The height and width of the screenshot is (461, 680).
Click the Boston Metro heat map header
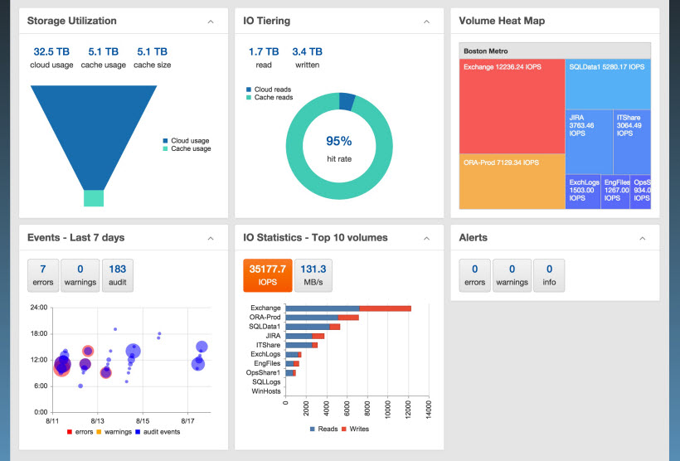pos(555,51)
